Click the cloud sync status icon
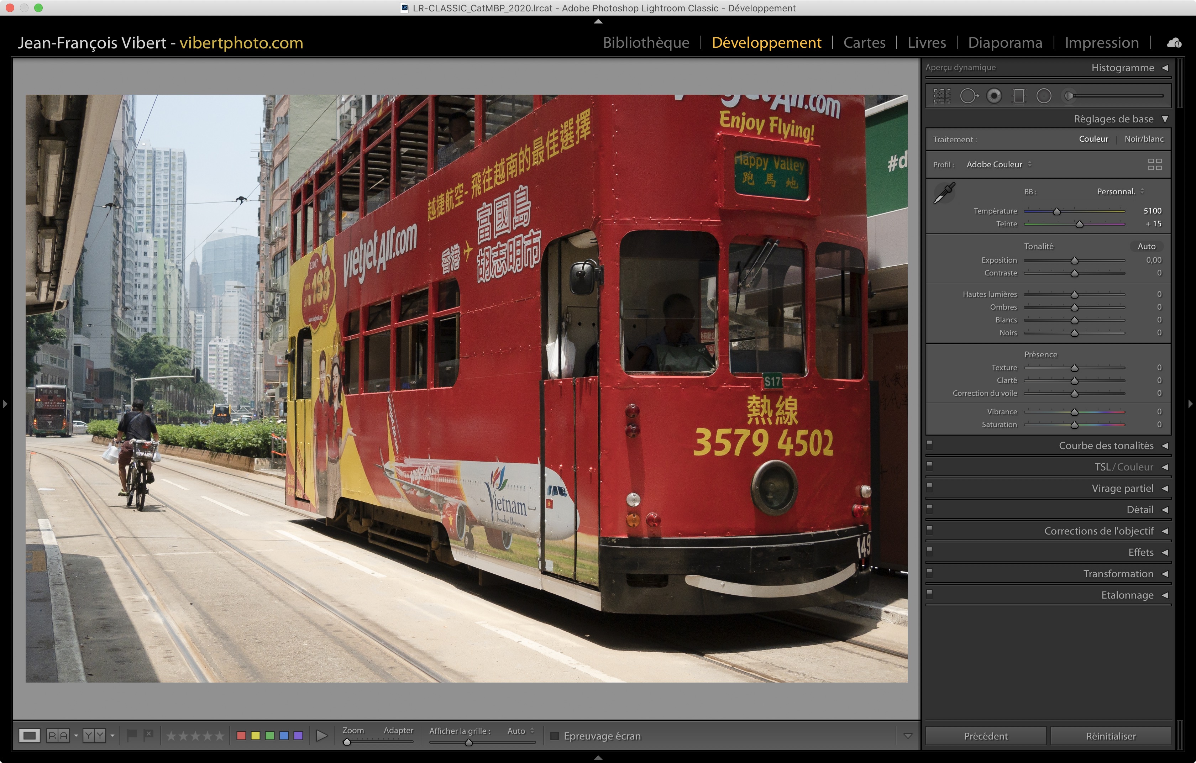The image size is (1196, 763). pos(1174,43)
